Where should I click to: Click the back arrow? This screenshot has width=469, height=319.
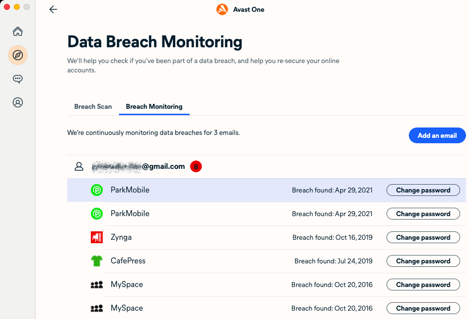click(53, 9)
